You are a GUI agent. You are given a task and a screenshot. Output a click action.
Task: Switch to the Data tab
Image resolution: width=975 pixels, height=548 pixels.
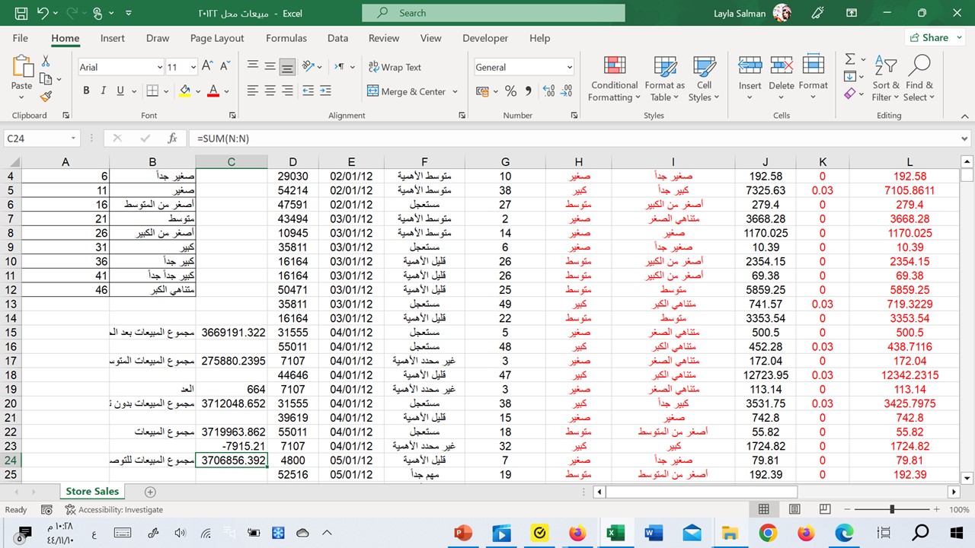[337, 38]
